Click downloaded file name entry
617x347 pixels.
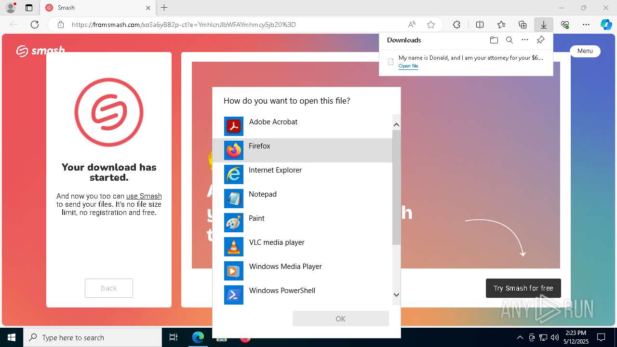pos(470,58)
